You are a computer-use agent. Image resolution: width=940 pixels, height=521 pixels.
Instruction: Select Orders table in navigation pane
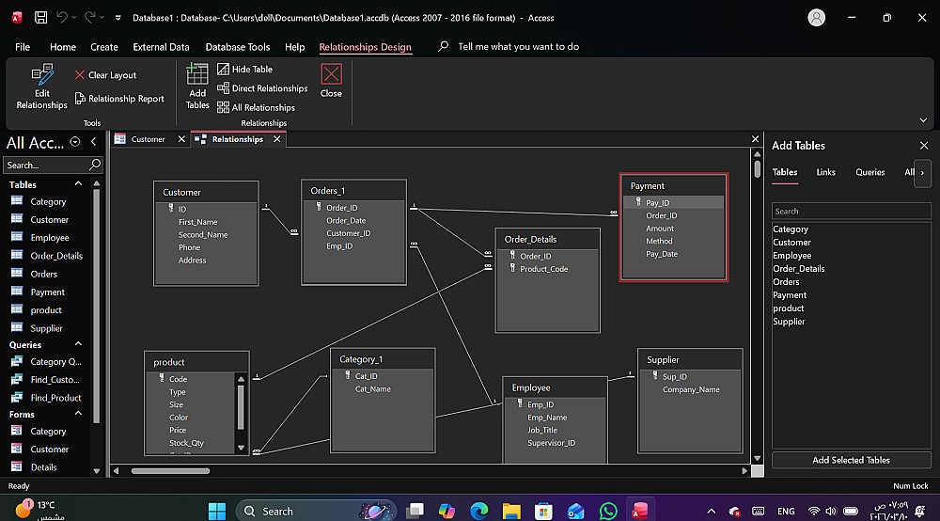(x=44, y=274)
